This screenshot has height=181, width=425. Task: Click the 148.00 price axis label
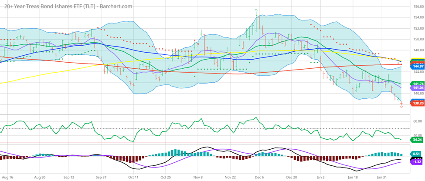point(418,50)
